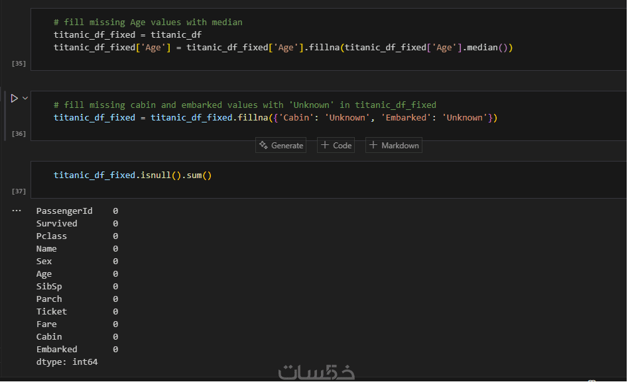Select the Ticket output row
The height and width of the screenshot is (388, 634).
[x=77, y=312]
